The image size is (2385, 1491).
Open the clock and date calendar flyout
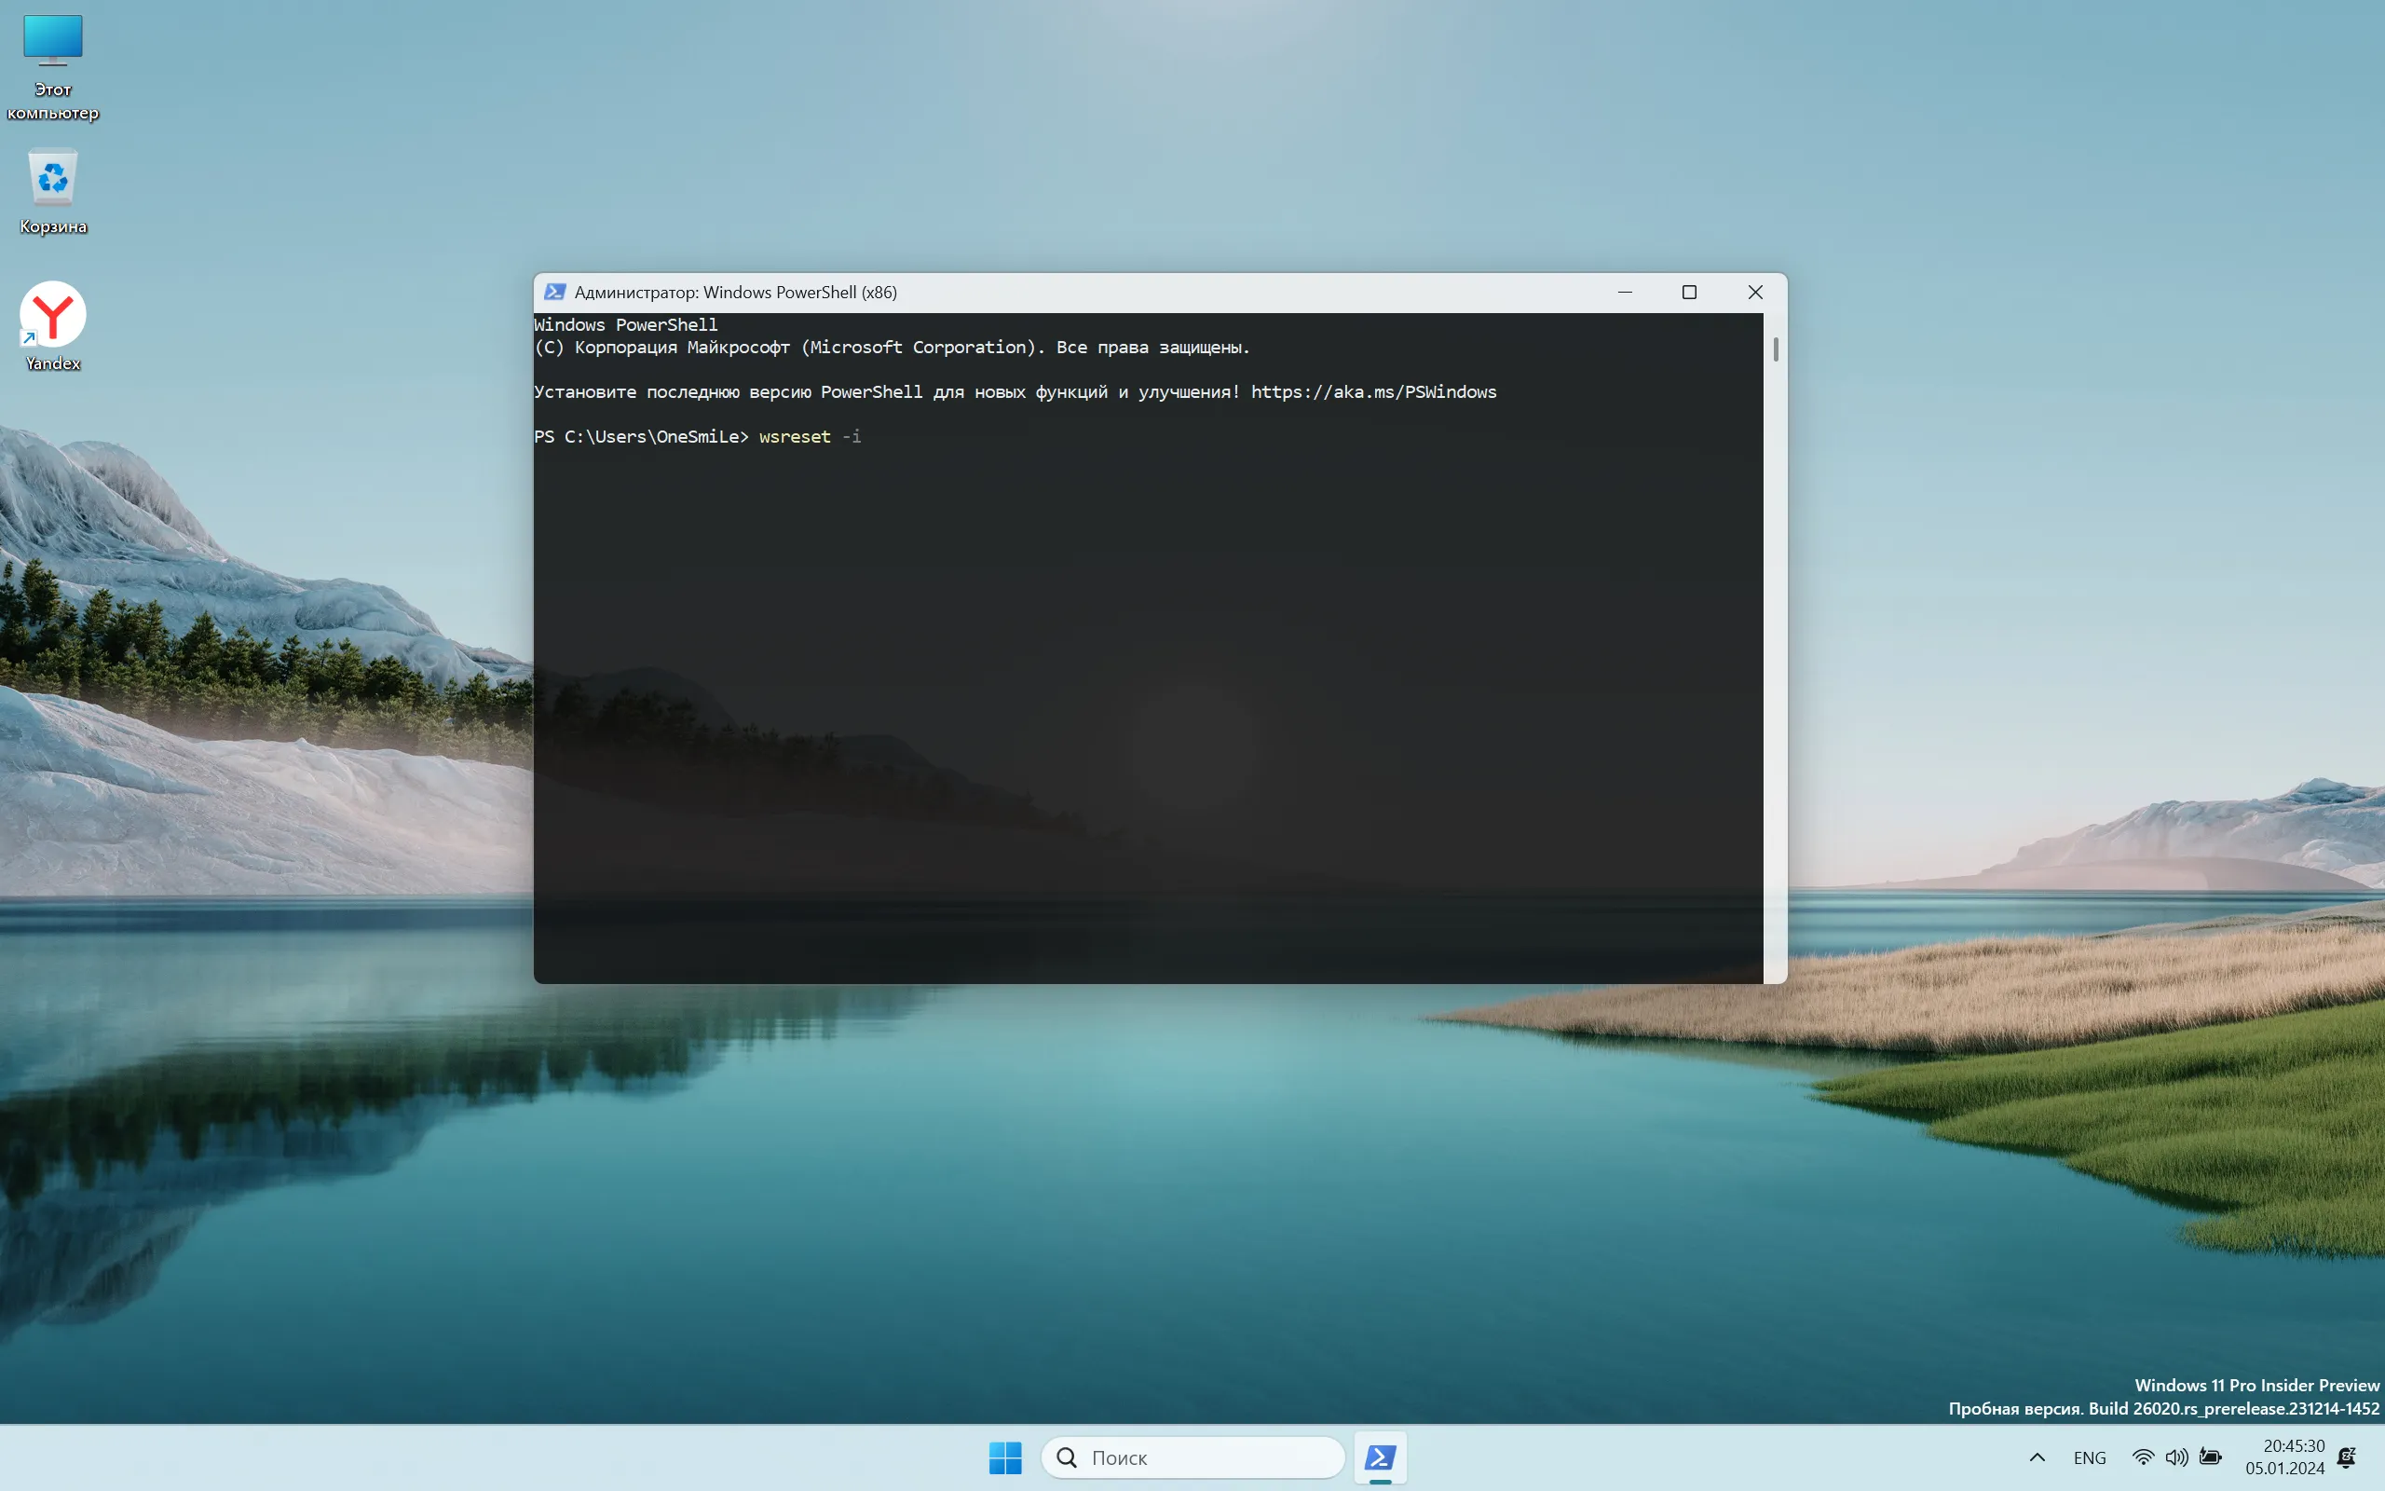(x=2284, y=1457)
